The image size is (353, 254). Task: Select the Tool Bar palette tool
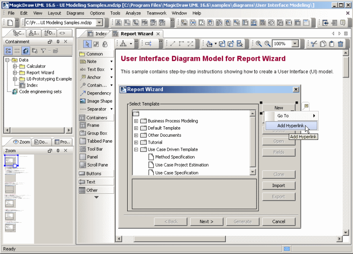point(91,149)
